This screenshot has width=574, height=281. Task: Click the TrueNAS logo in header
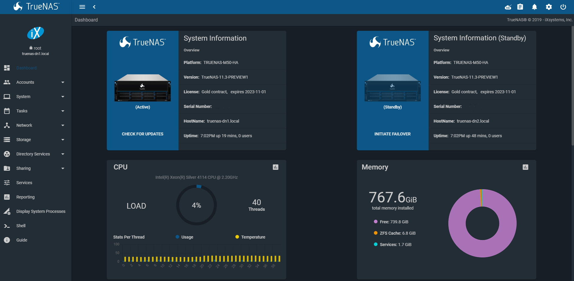(x=36, y=6)
